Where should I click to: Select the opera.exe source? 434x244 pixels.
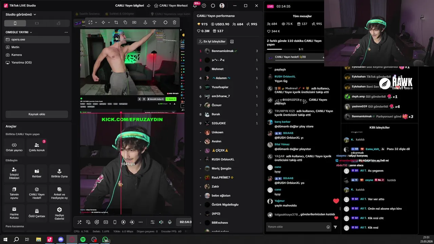(37, 40)
